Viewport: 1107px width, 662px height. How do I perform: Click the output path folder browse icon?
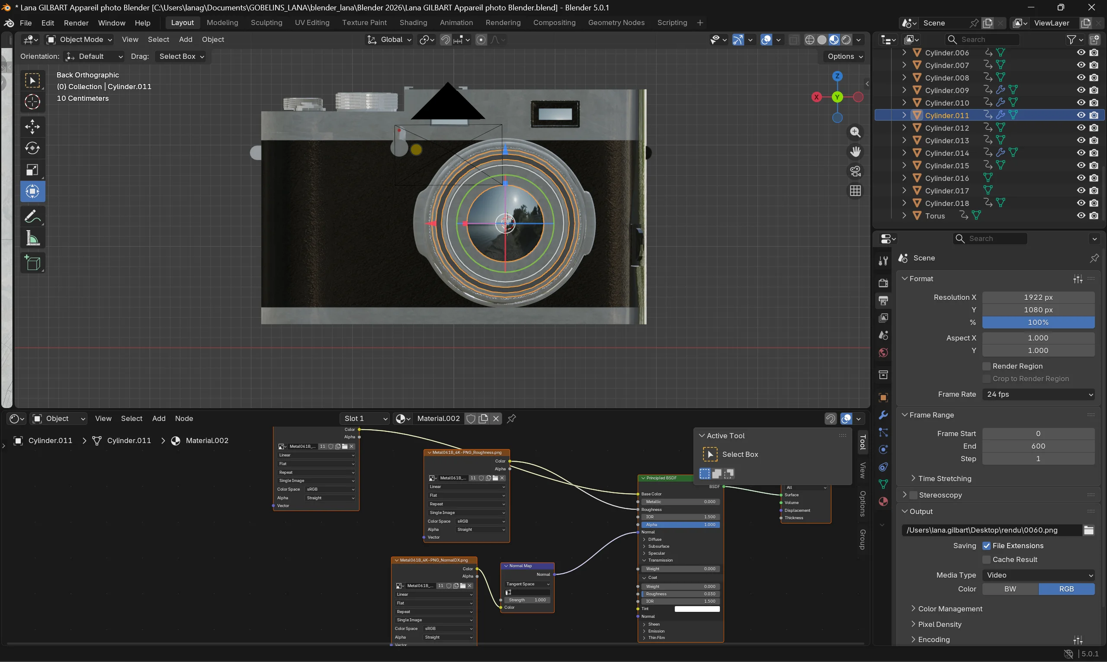(x=1089, y=530)
